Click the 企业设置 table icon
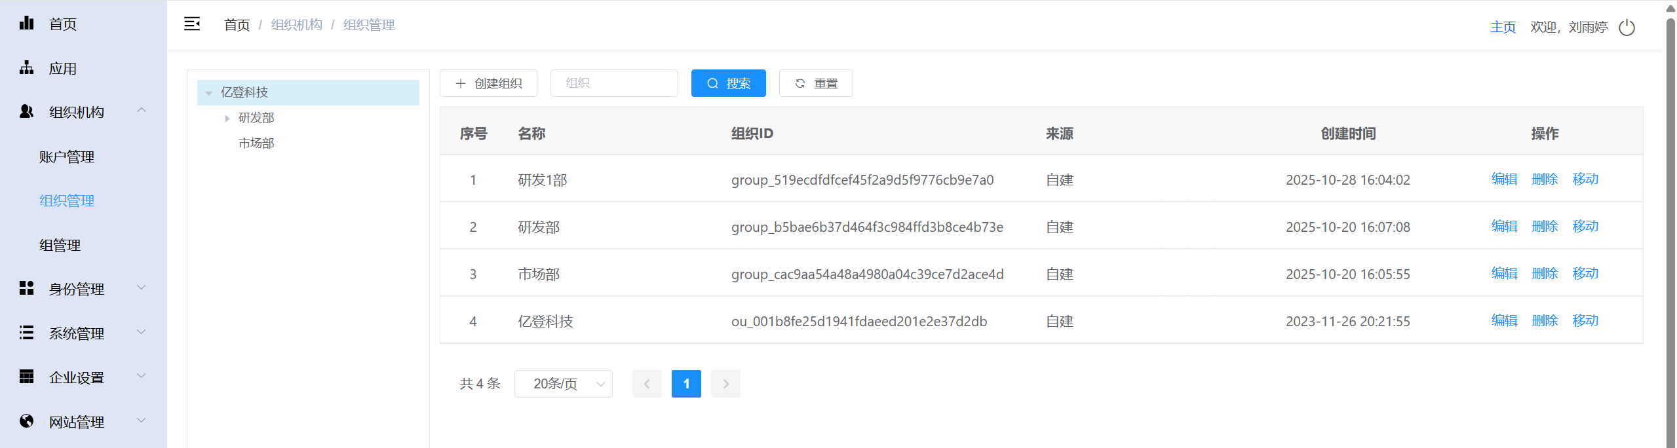This screenshot has height=448, width=1677. pyautogui.click(x=26, y=377)
